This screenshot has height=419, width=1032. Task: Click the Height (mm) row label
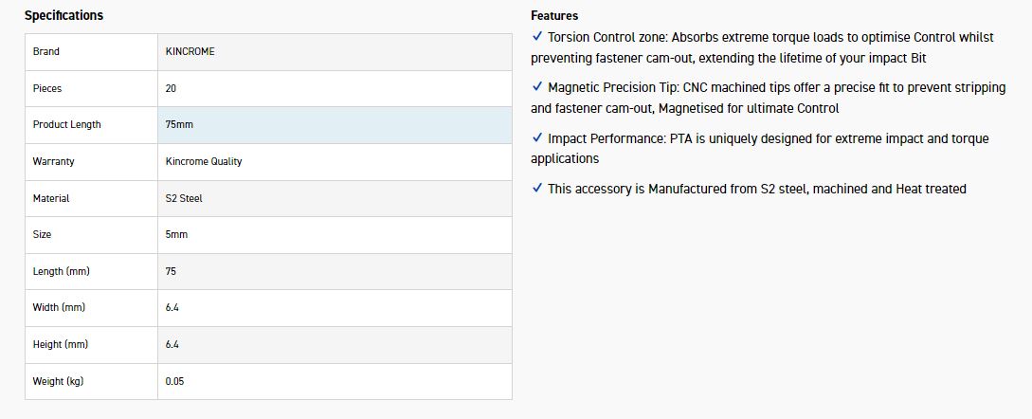61,344
